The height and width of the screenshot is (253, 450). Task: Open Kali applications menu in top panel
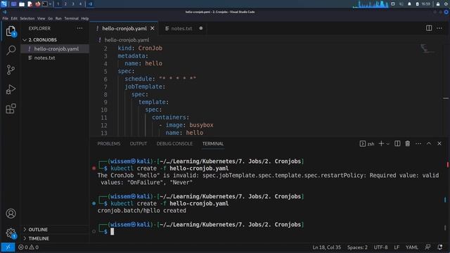tap(4, 4)
